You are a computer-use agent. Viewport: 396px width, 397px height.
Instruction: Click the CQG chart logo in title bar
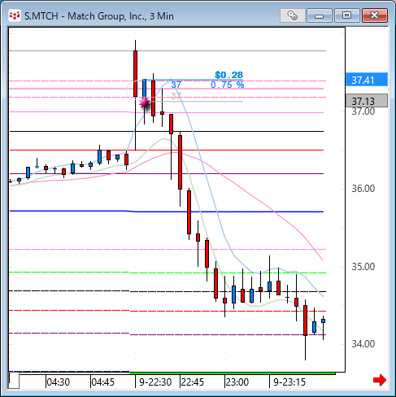15,15
